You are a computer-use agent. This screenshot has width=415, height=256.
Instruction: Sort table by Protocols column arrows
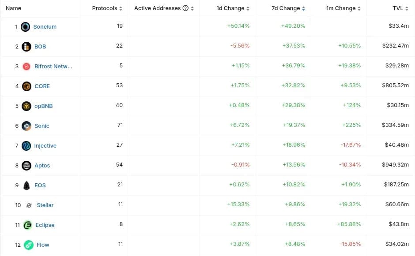[x=121, y=8]
